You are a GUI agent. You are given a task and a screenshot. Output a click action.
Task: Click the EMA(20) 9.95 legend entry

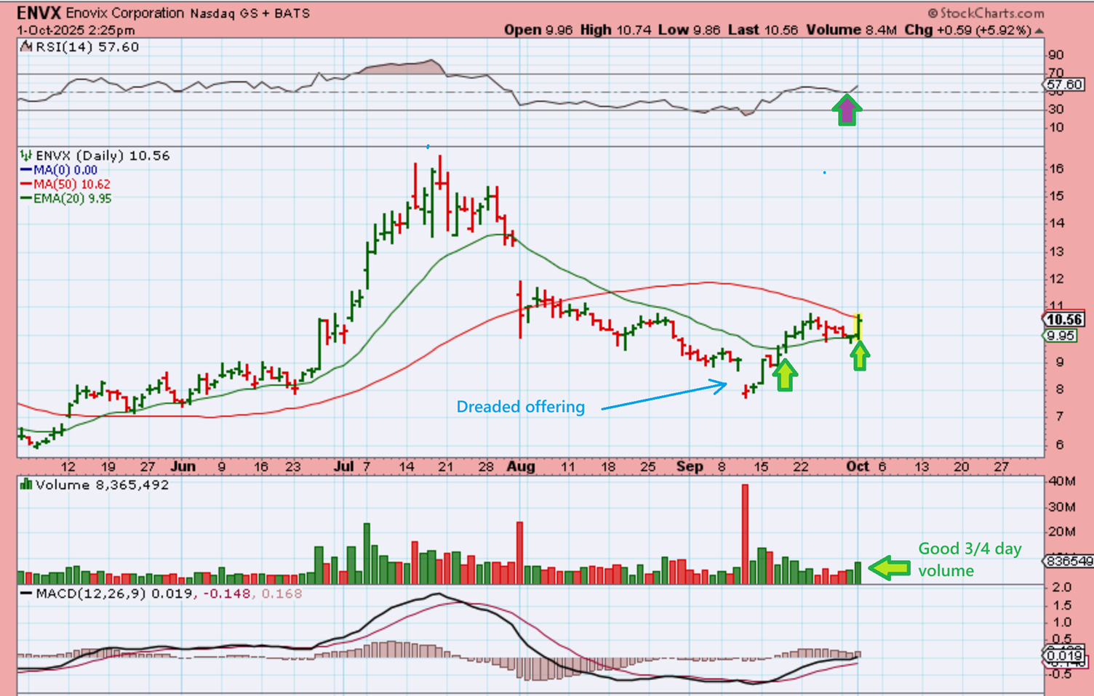point(73,198)
